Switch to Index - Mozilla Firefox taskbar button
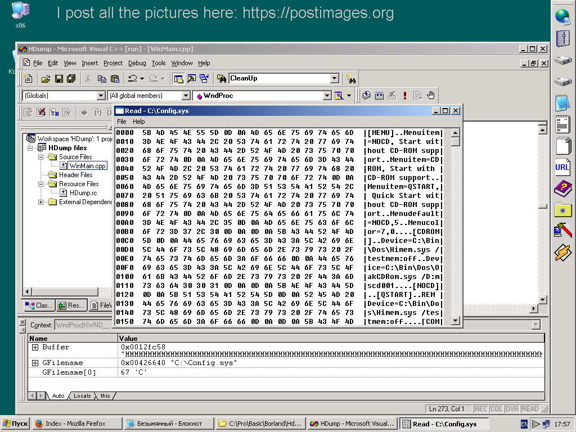This screenshot has height=432, width=576. tap(78, 424)
